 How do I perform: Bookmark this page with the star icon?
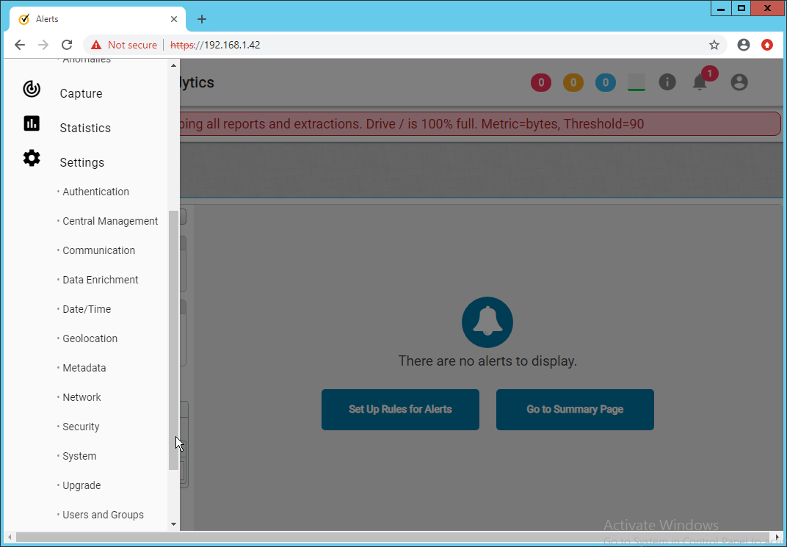(x=714, y=45)
